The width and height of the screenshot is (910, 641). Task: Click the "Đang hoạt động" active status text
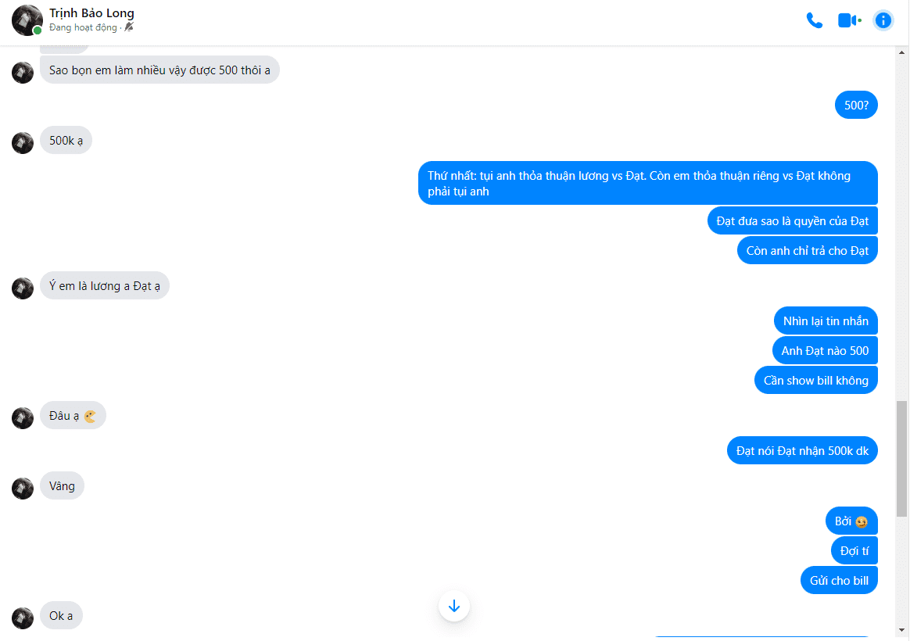click(x=83, y=27)
